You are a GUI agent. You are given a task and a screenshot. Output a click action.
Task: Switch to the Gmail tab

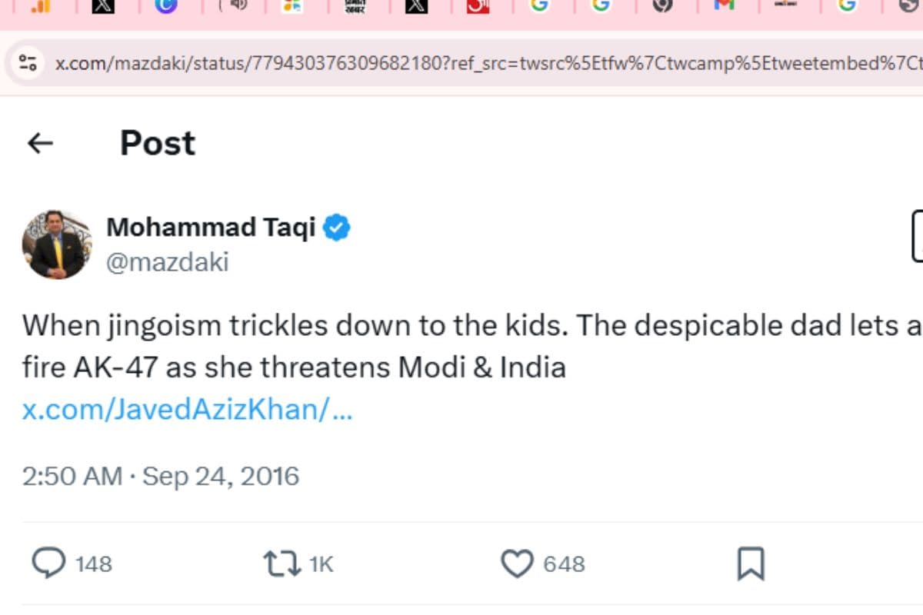(724, 5)
